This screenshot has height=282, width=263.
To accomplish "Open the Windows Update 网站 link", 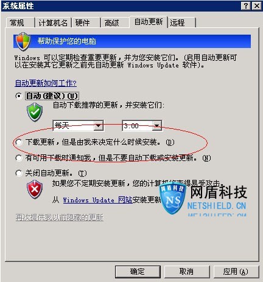I will click(x=97, y=200).
